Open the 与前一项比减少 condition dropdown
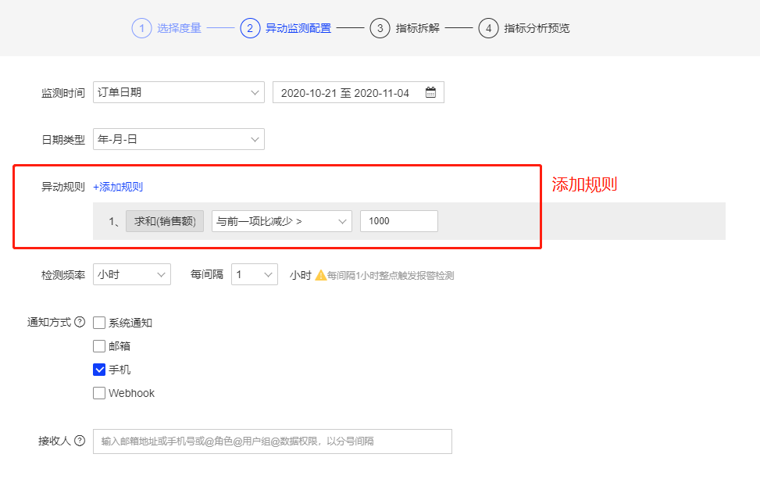Viewport: 760px width, 504px height. (x=281, y=221)
